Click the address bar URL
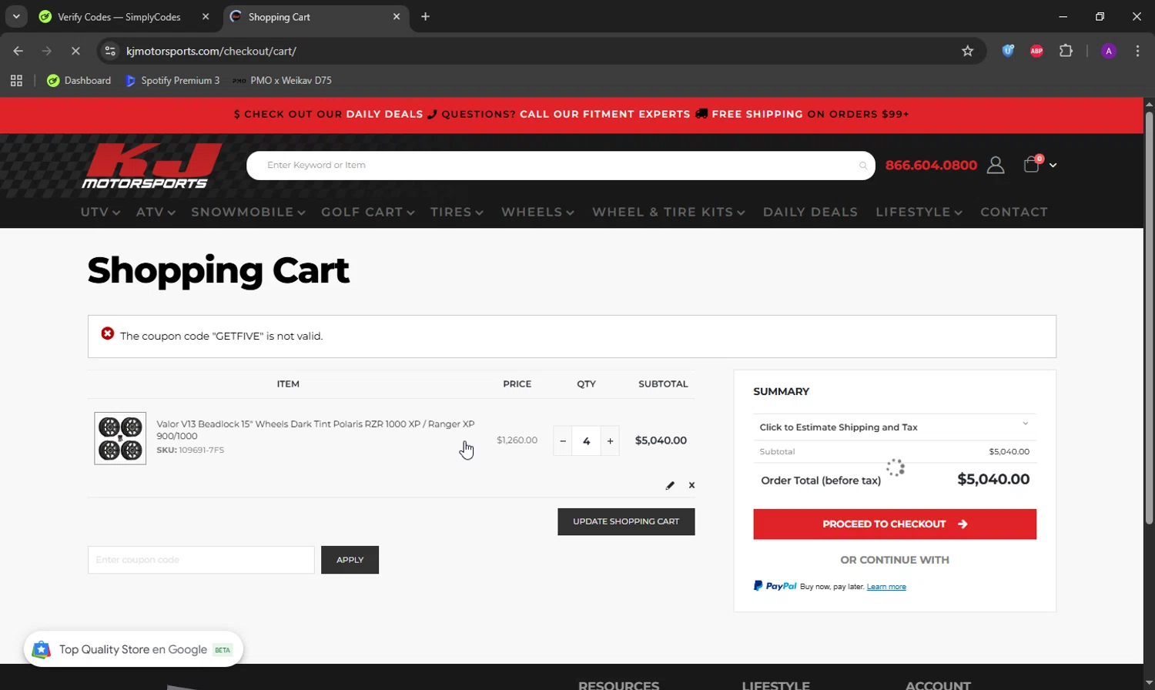Viewport: 1155px width, 690px height. (x=211, y=51)
